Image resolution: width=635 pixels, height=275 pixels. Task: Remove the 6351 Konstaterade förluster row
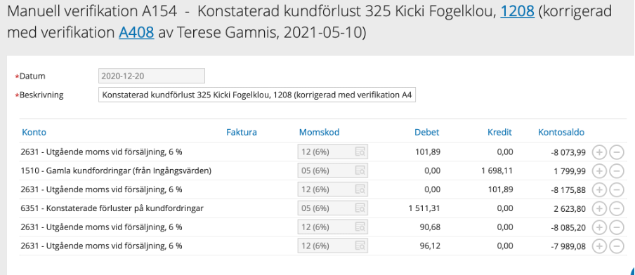coord(616,208)
